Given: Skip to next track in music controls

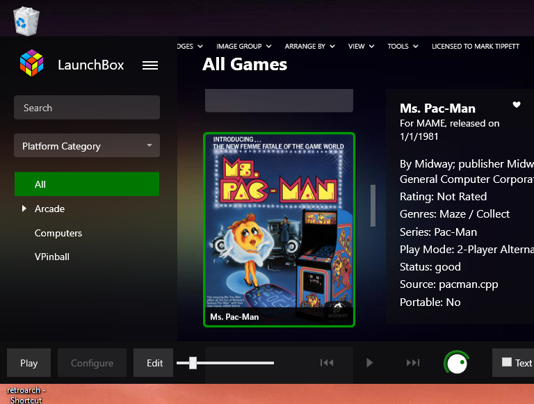Looking at the screenshot, I should 413,363.
